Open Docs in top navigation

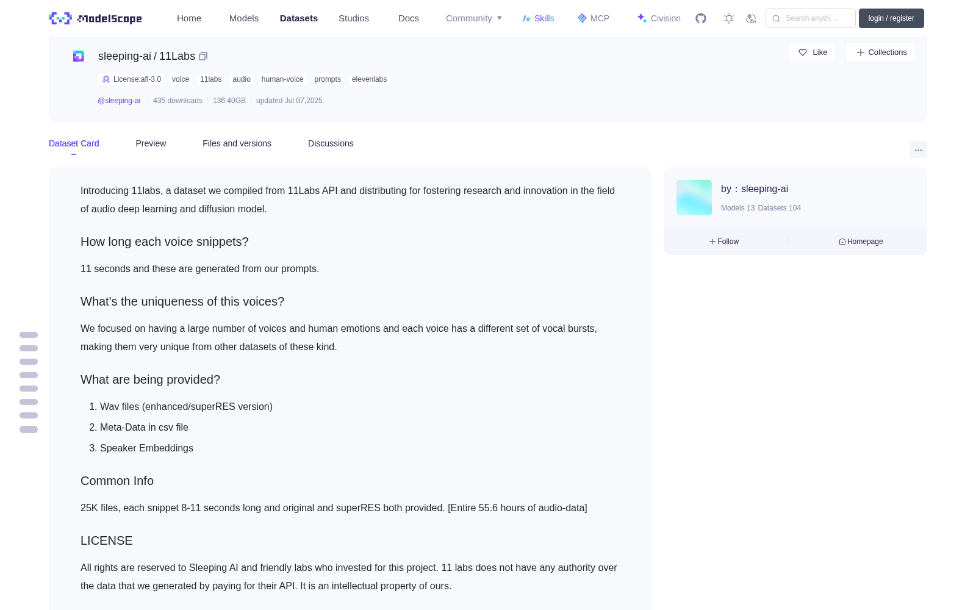(409, 18)
